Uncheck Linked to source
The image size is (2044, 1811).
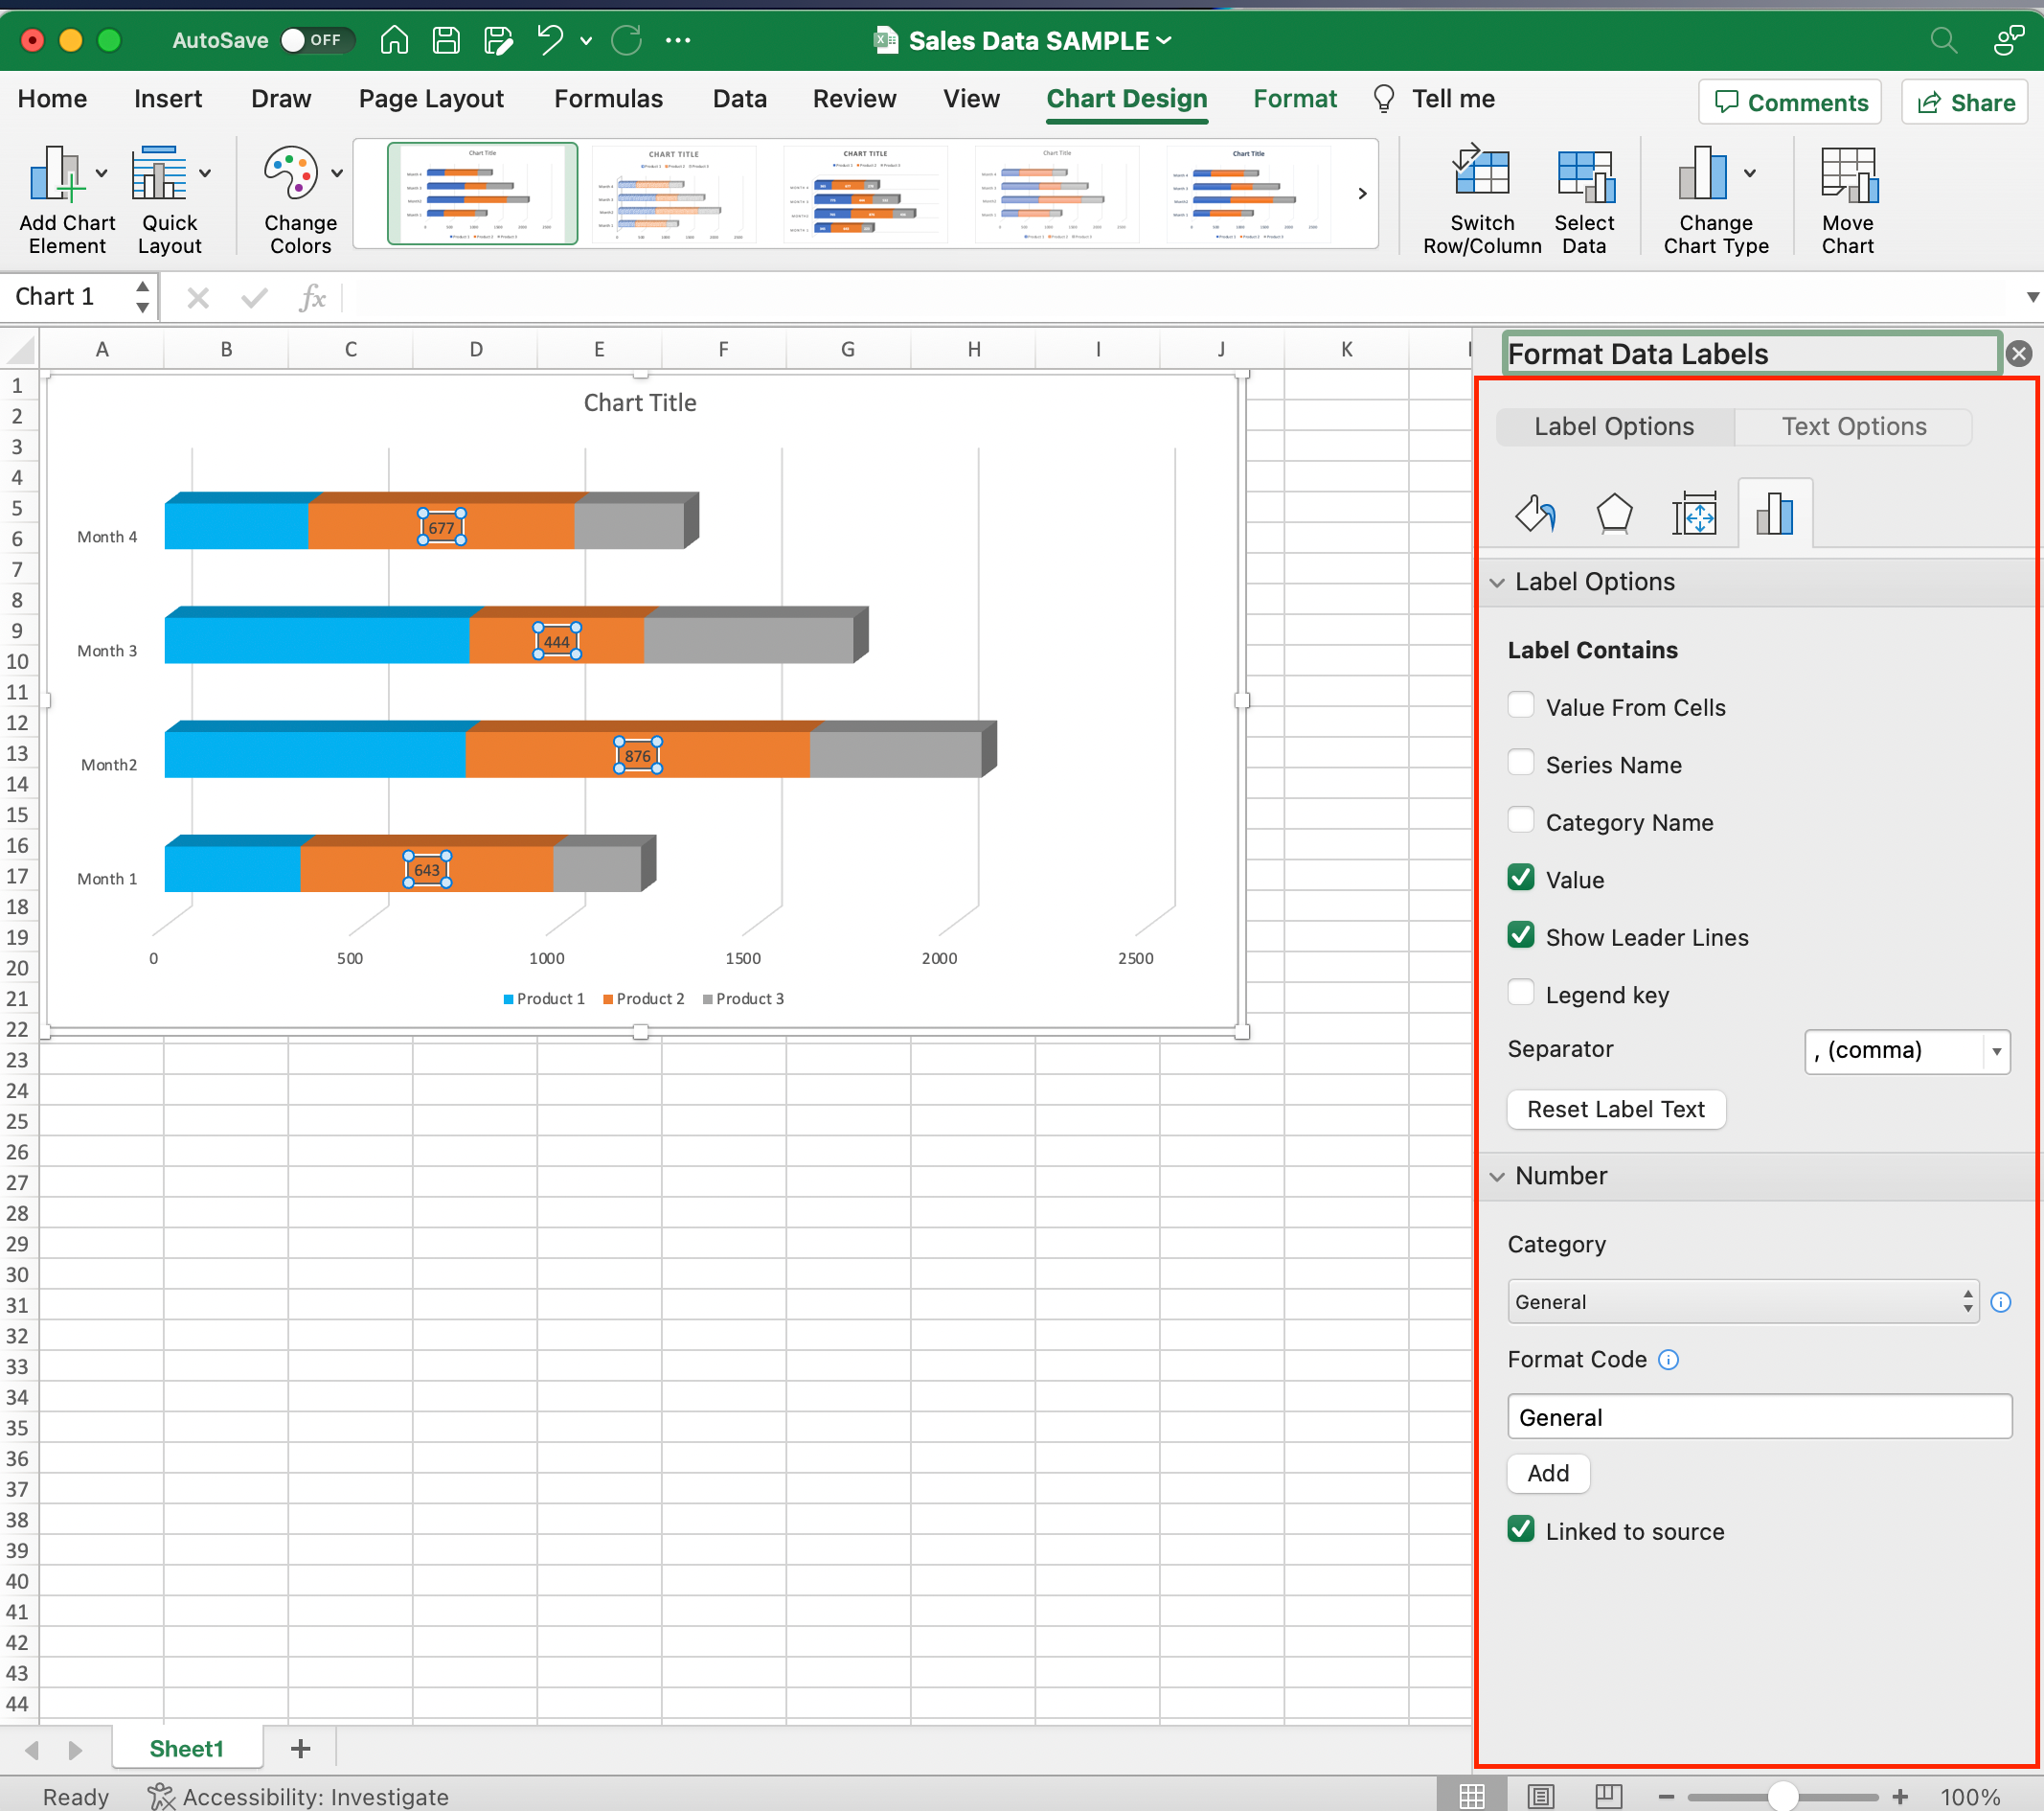tap(1521, 1529)
